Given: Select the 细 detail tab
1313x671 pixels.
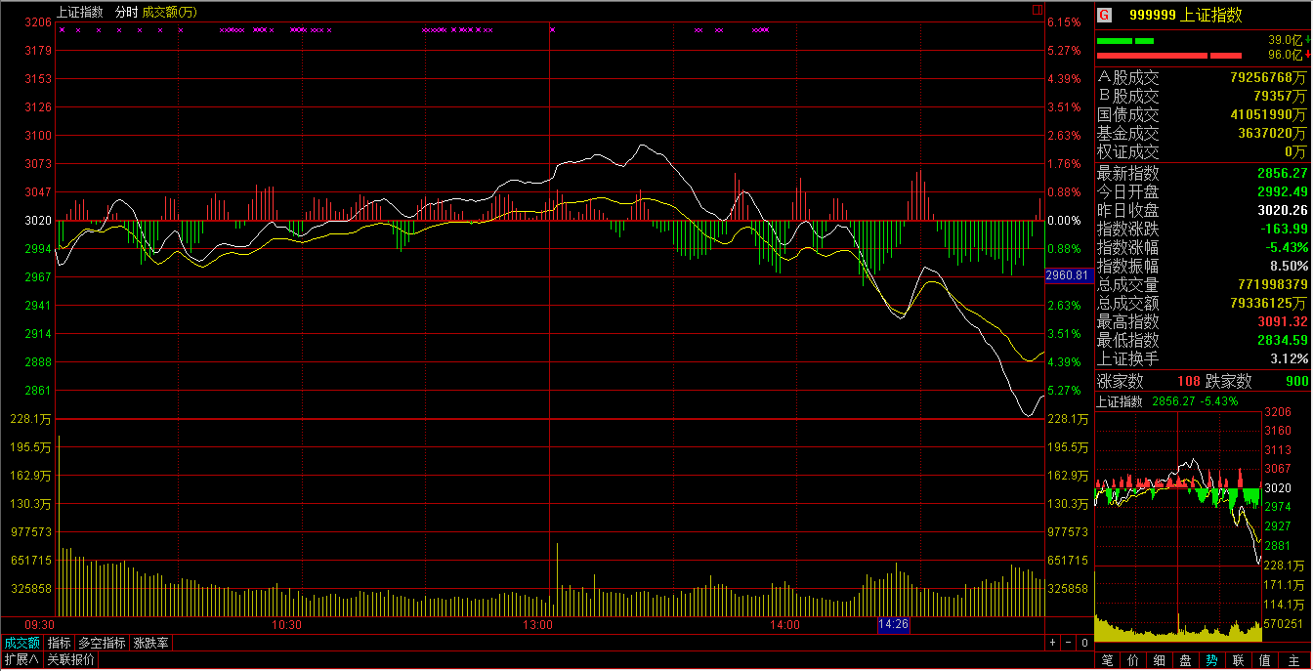Looking at the screenshot, I should tap(1159, 660).
